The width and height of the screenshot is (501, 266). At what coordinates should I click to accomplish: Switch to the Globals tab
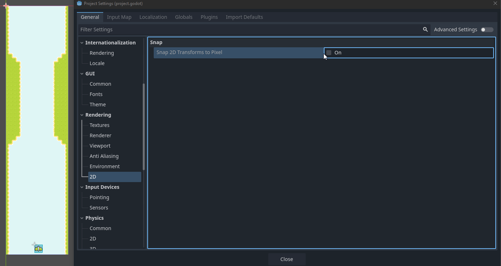tap(184, 17)
